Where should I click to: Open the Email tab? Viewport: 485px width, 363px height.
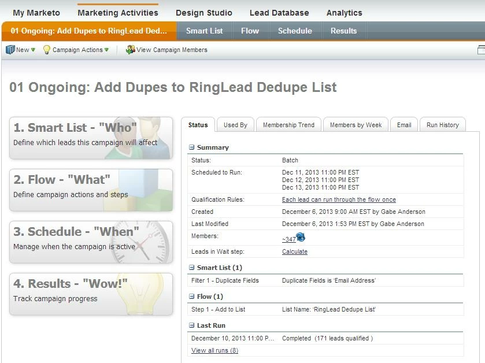(x=404, y=125)
